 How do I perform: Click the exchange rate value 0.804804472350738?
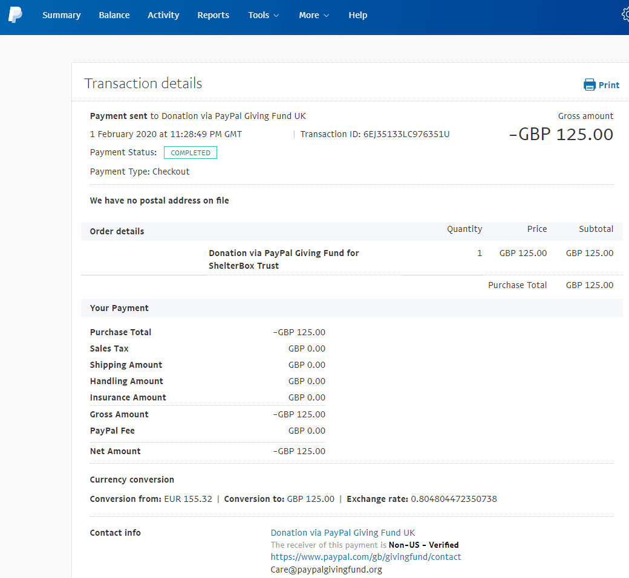point(454,499)
